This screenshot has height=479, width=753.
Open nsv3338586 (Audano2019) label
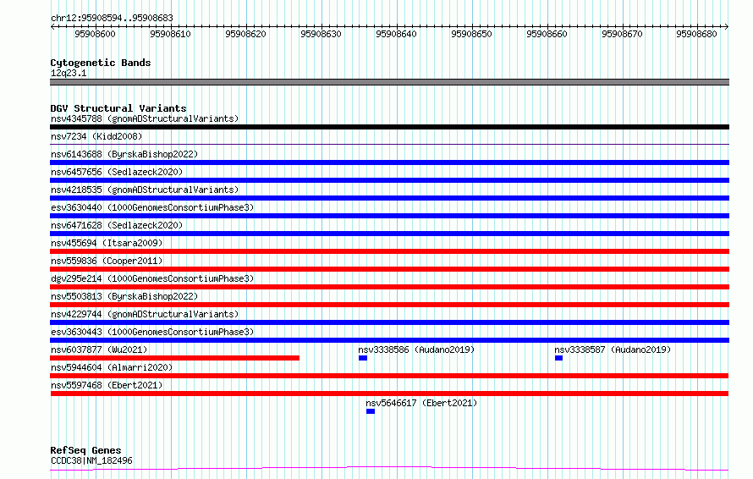416,350
